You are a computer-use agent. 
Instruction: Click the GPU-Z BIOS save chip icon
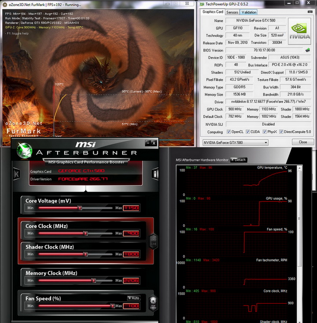click(x=308, y=50)
